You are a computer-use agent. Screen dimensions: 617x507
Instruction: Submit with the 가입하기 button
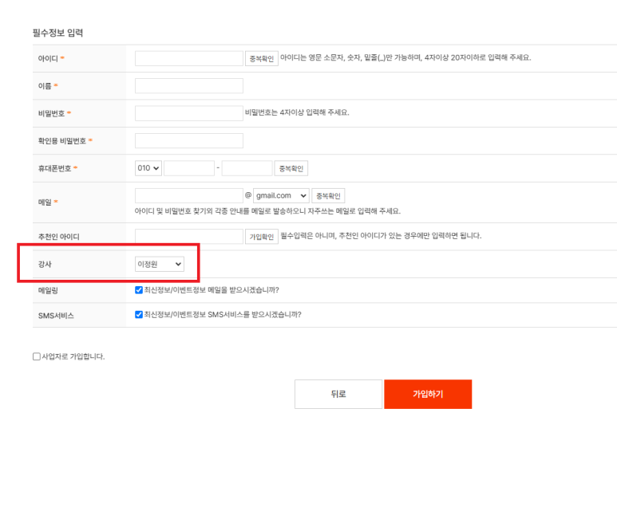coord(428,395)
